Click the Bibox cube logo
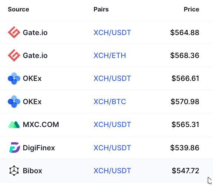The width and height of the screenshot is (213, 188). coord(14,171)
